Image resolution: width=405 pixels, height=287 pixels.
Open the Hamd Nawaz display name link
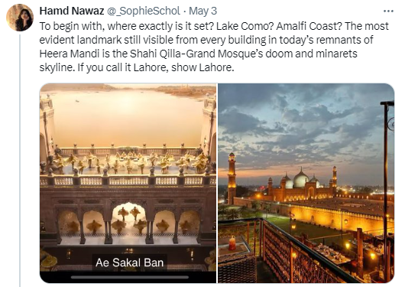72,11
